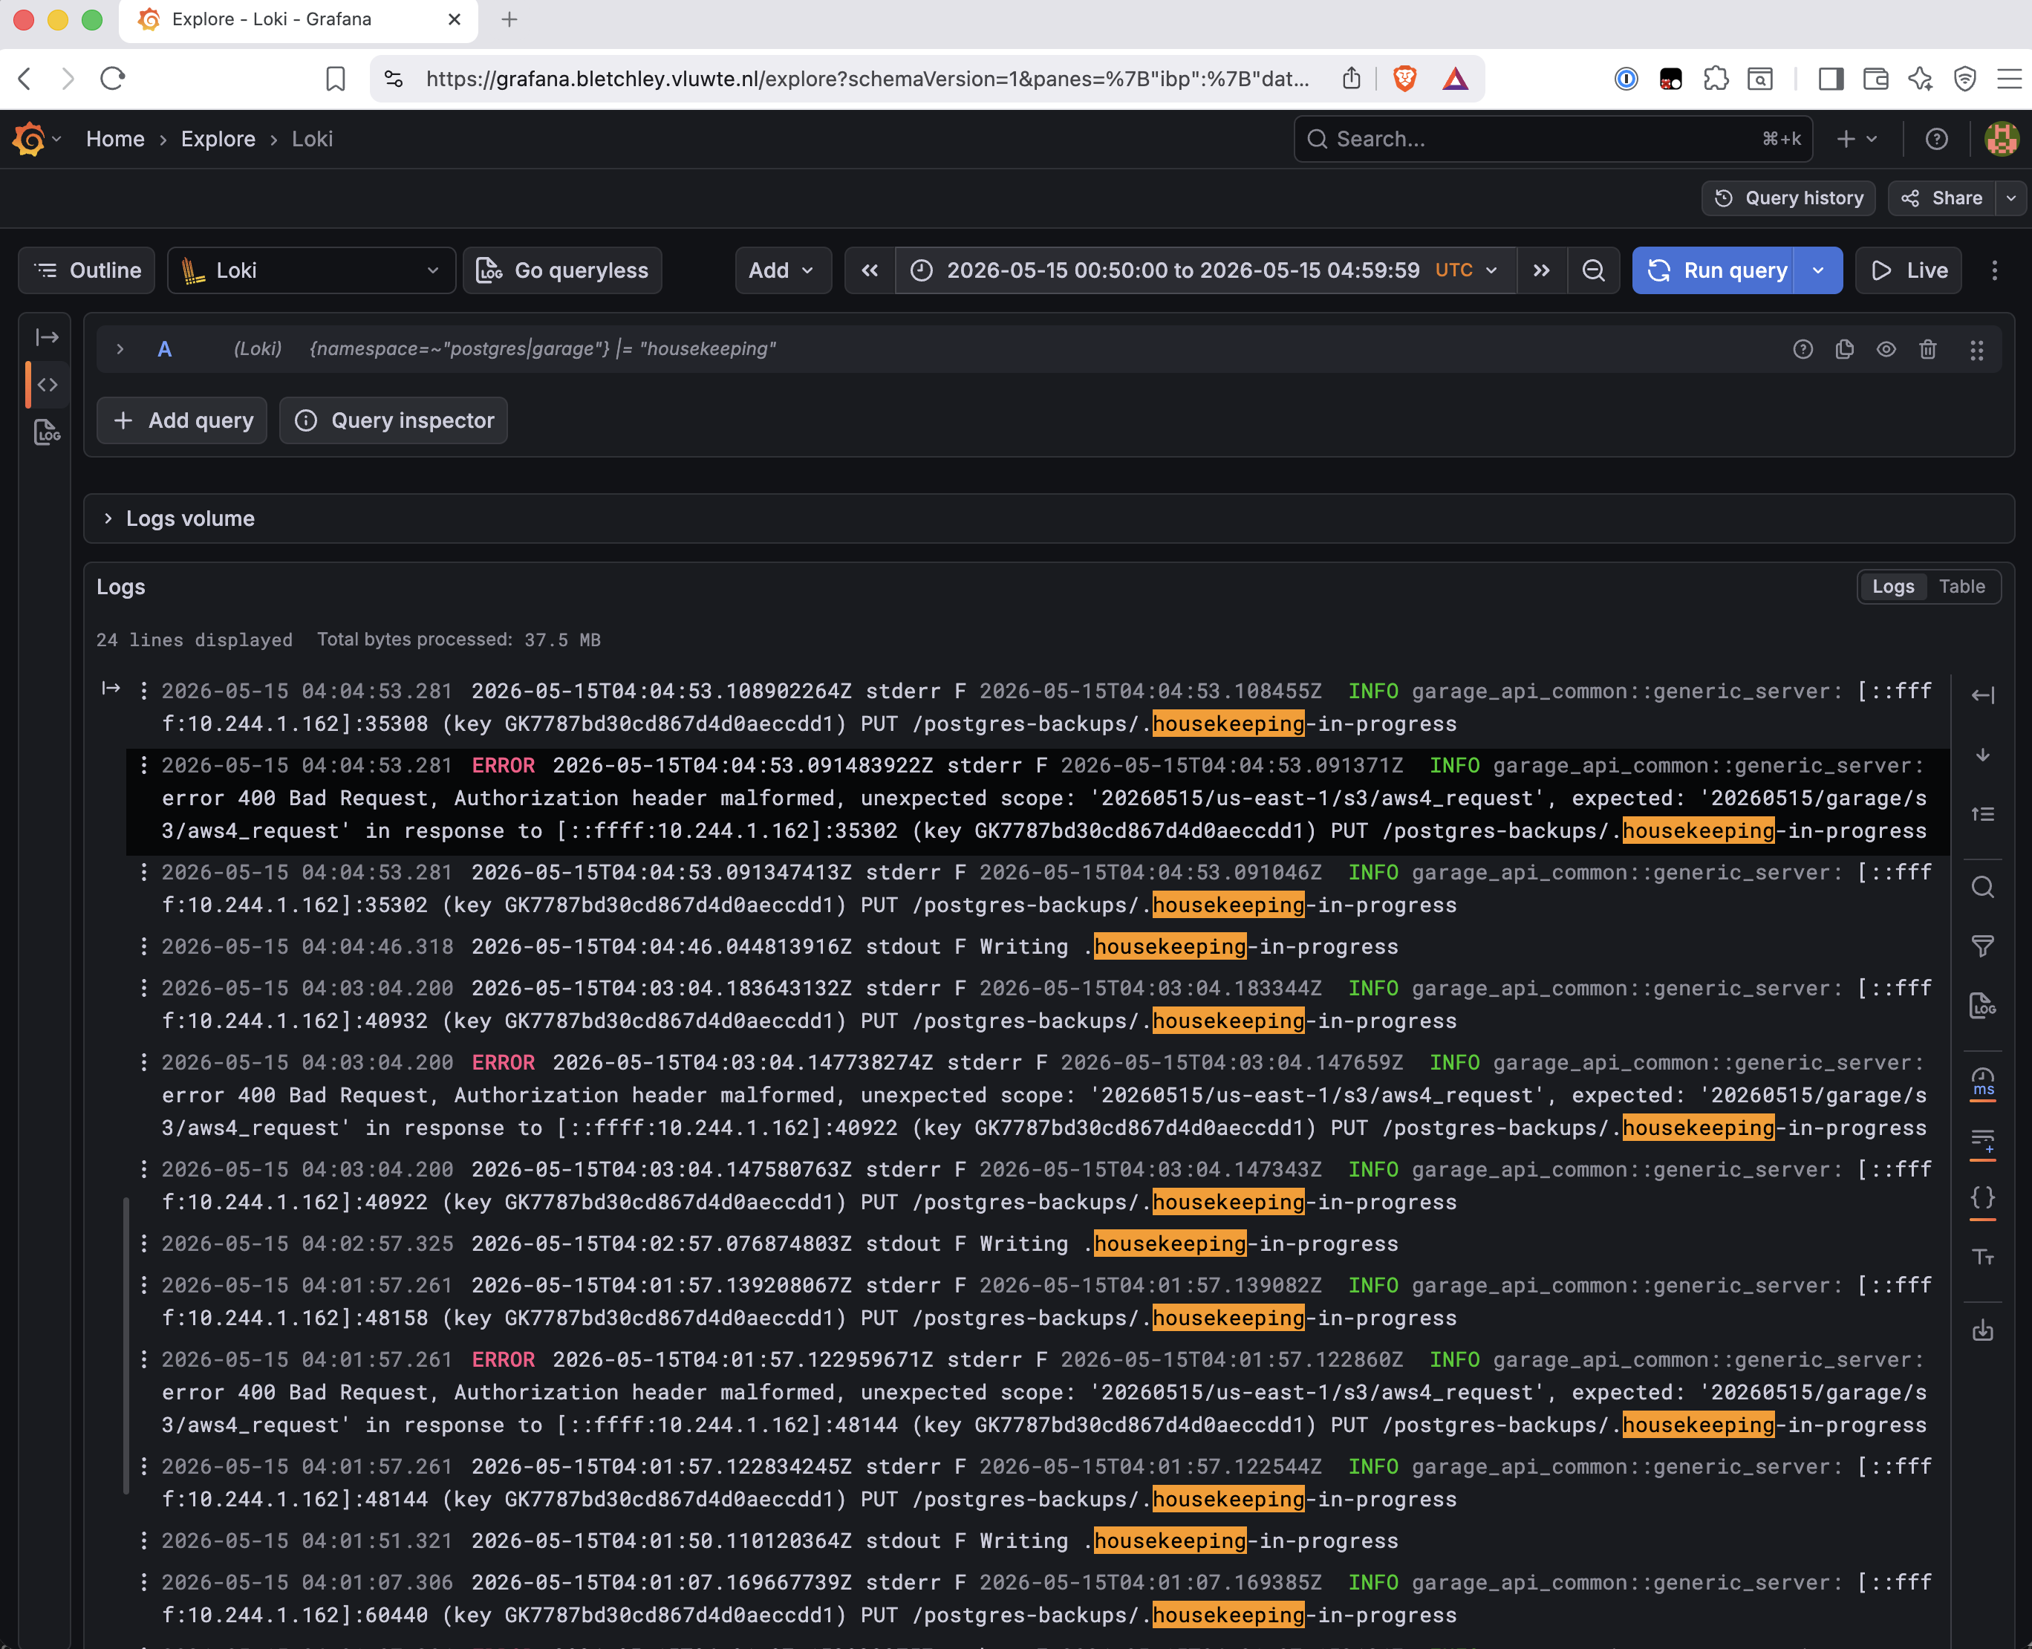Image resolution: width=2032 pixels, height=1649 pixels.
Task: Open Query history
Action: (x=1789, y=198)
